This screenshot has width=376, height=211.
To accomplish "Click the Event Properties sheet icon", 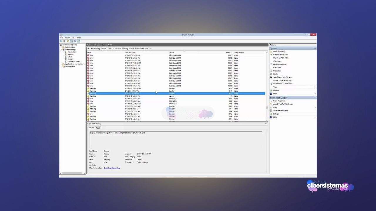I will 271,101.
